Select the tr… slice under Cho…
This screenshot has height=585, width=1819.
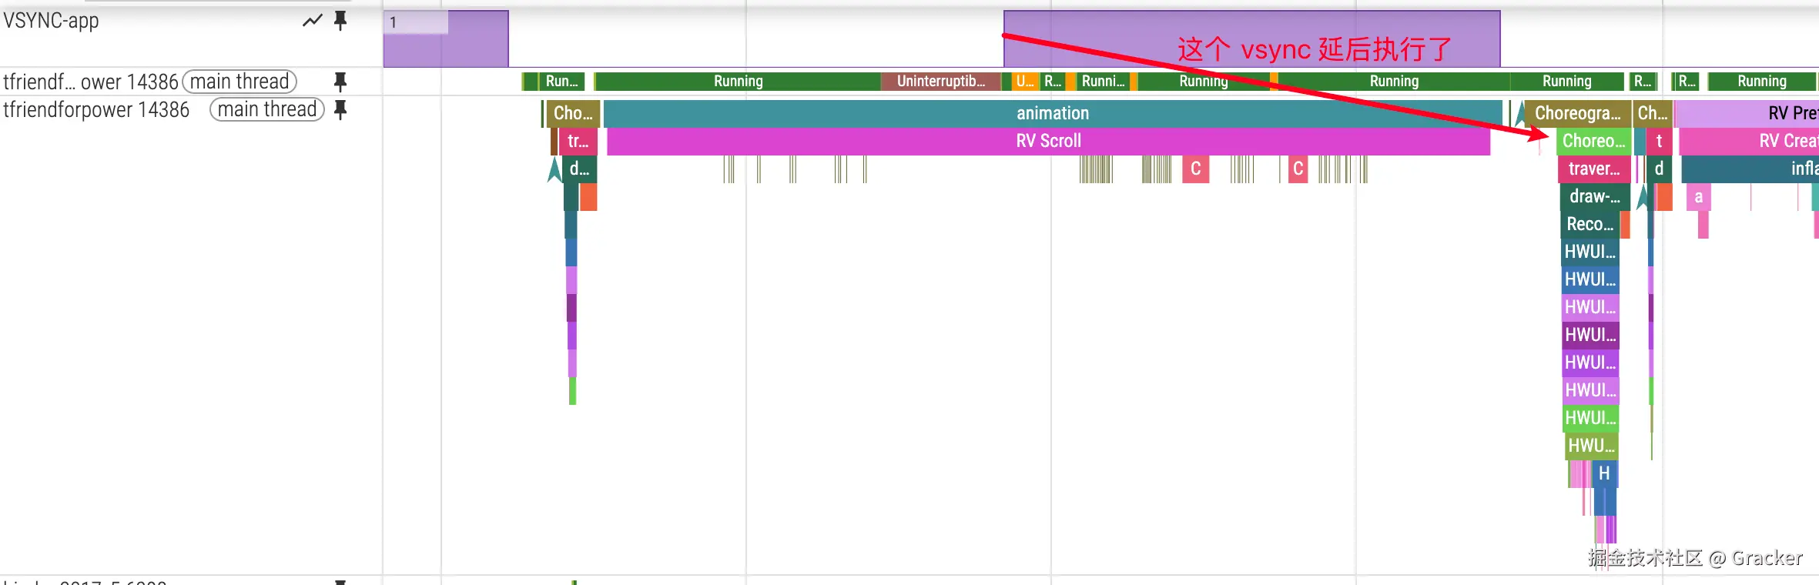578,141
